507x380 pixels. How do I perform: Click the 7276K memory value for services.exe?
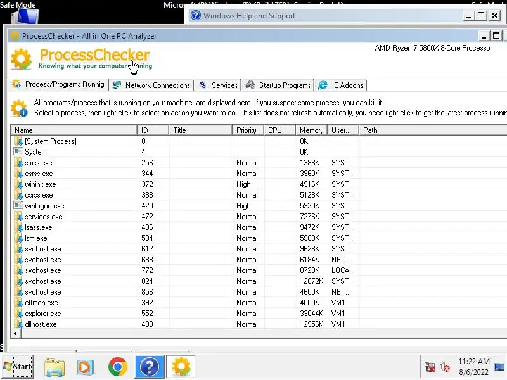click(309, 217)
